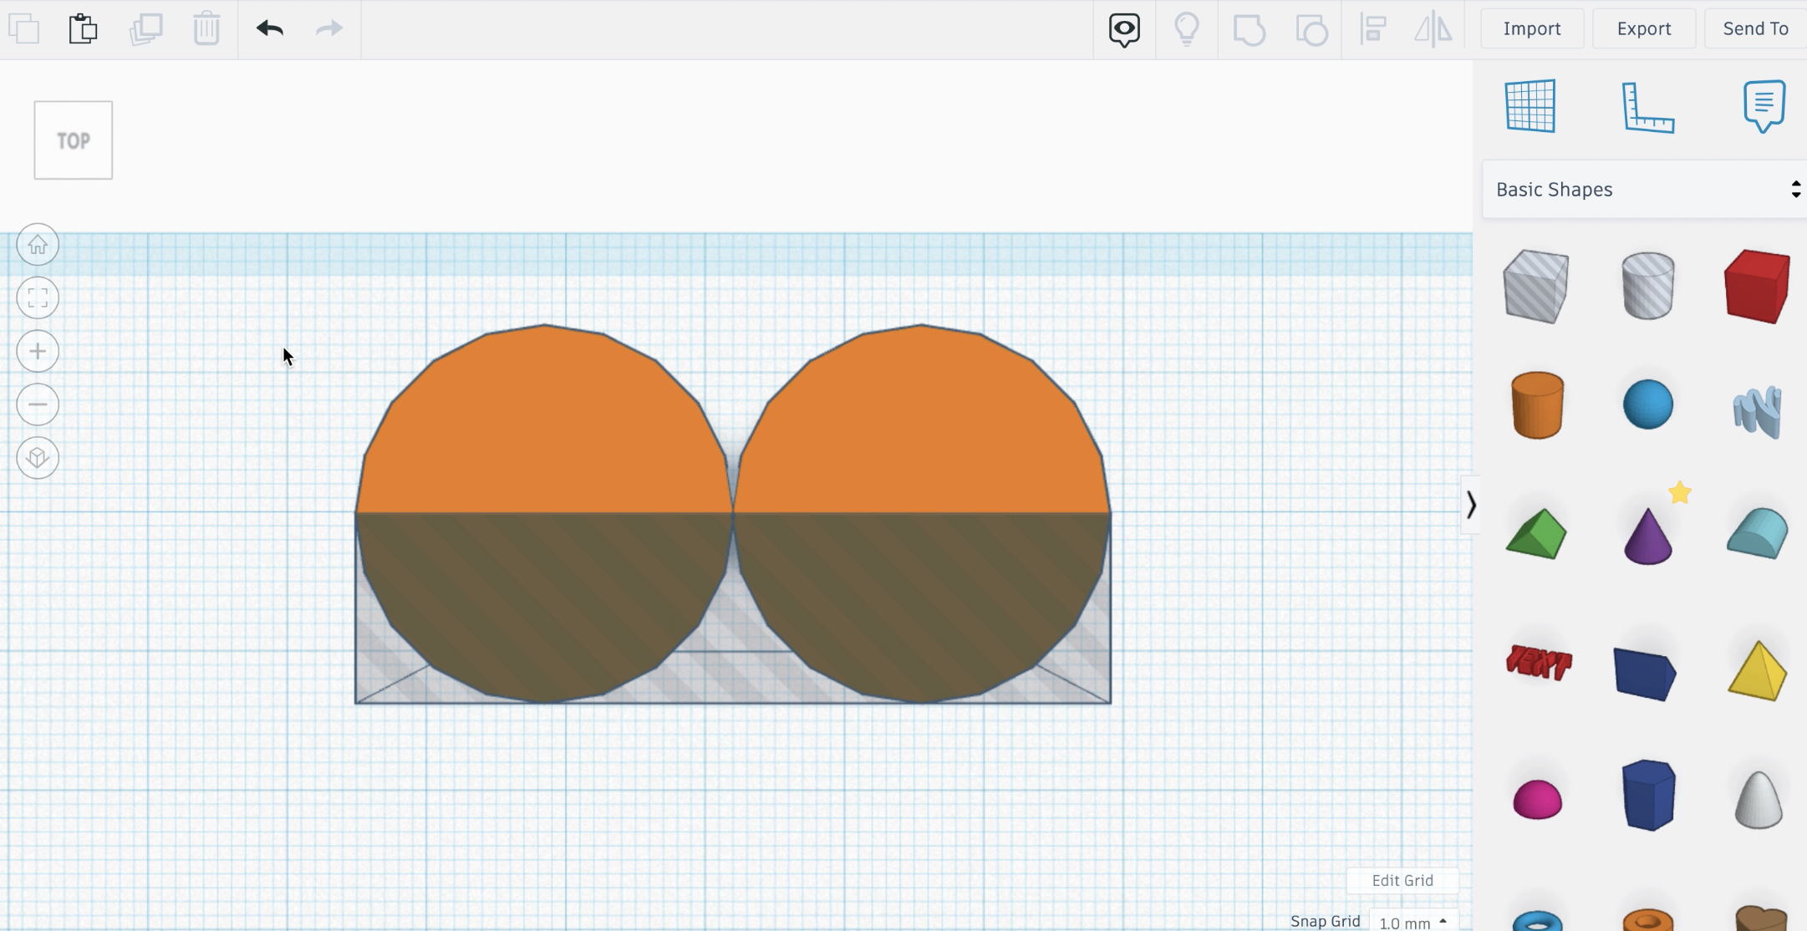The width and height of the screenshot is (1807, 931).
Task: Click the yellow favorite star
Action: click(x=1680, y=493)
